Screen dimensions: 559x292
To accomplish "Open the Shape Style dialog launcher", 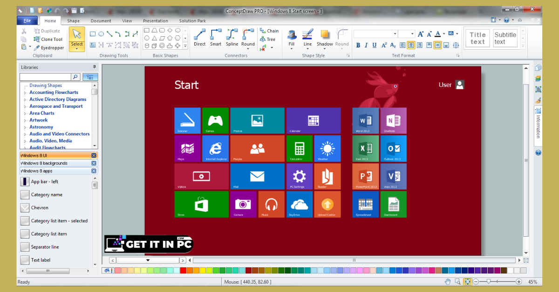I will click(348, 56).
